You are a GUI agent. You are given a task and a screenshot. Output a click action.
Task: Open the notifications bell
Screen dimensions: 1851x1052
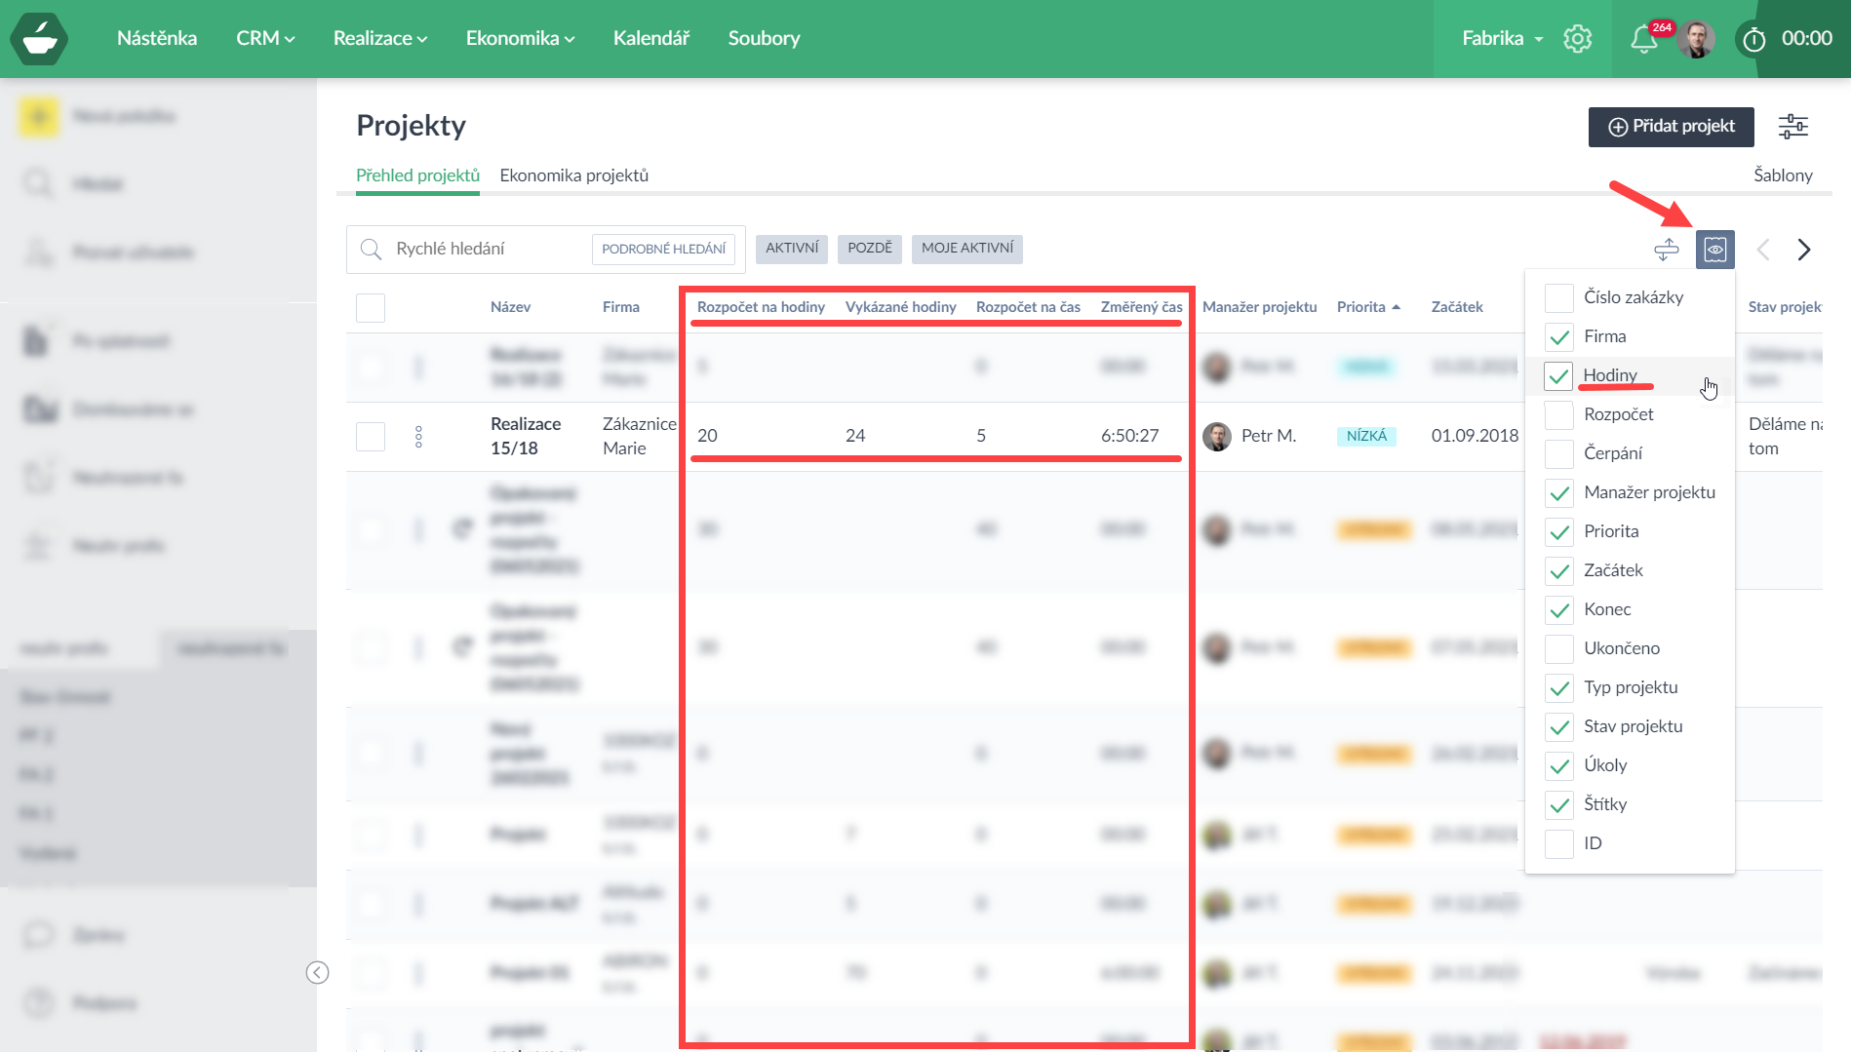1644,39
